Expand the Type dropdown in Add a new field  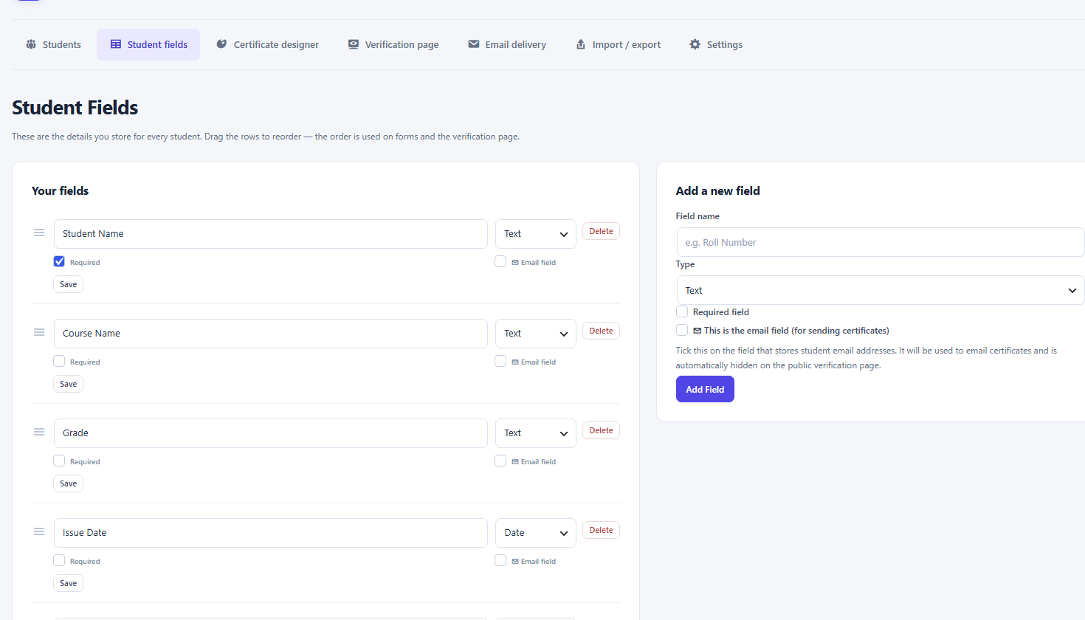coord(881,290)
